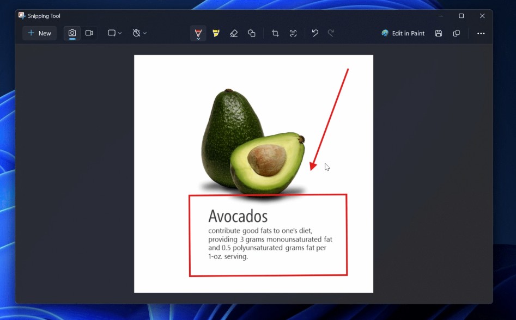Screen dimensions: 516x320
Task: Open the snipping mode shape dropdown
Action: (x=114, y=33)
